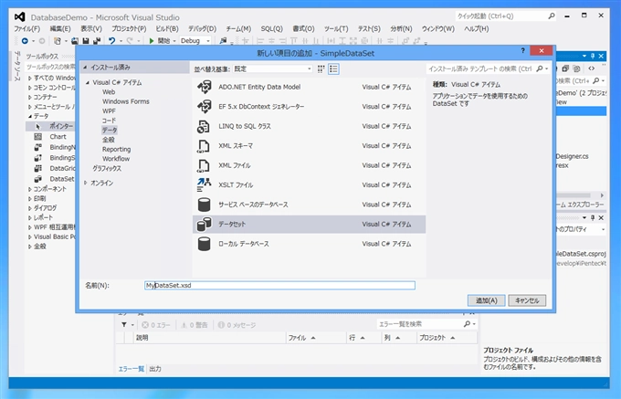Screen dimensions: 621x399
Task: Select the Web category
Action: tap(109, 92)
